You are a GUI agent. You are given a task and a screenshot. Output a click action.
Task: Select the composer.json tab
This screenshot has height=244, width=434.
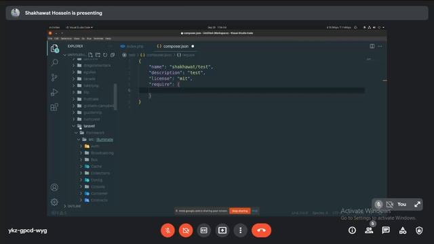[176, 46]
